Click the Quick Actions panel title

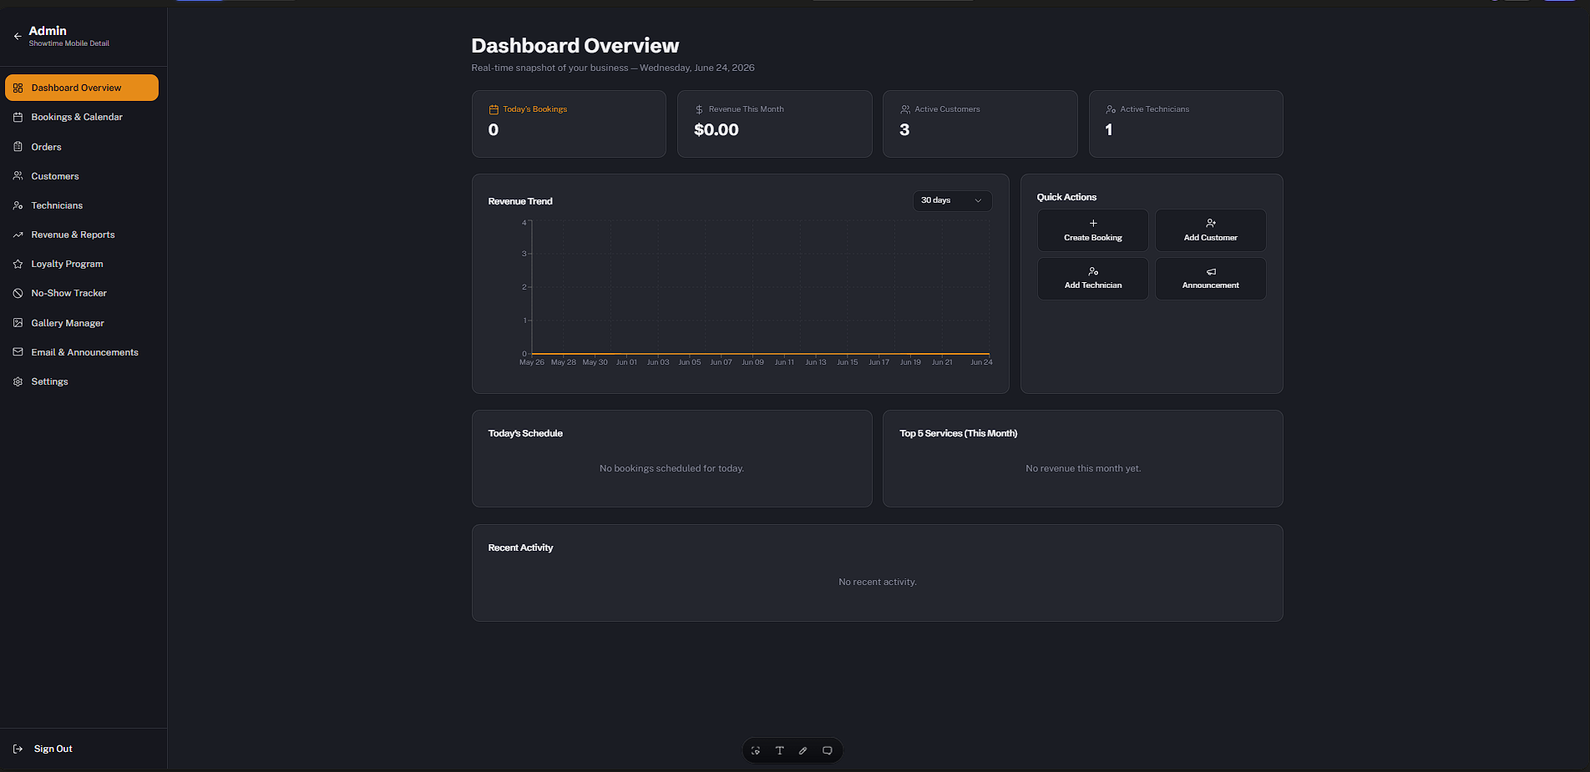click(1066, 197)
